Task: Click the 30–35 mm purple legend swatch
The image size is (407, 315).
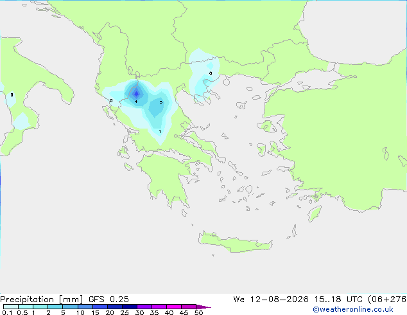Action: click(x=144, y=307)
